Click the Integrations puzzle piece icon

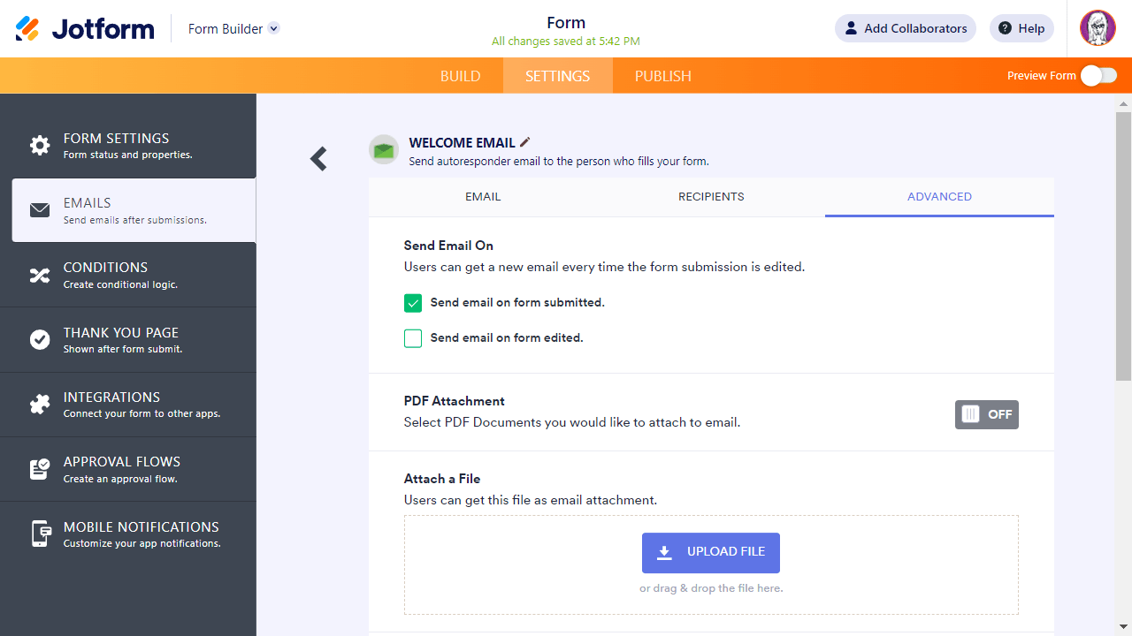click(x=40, y=405)
